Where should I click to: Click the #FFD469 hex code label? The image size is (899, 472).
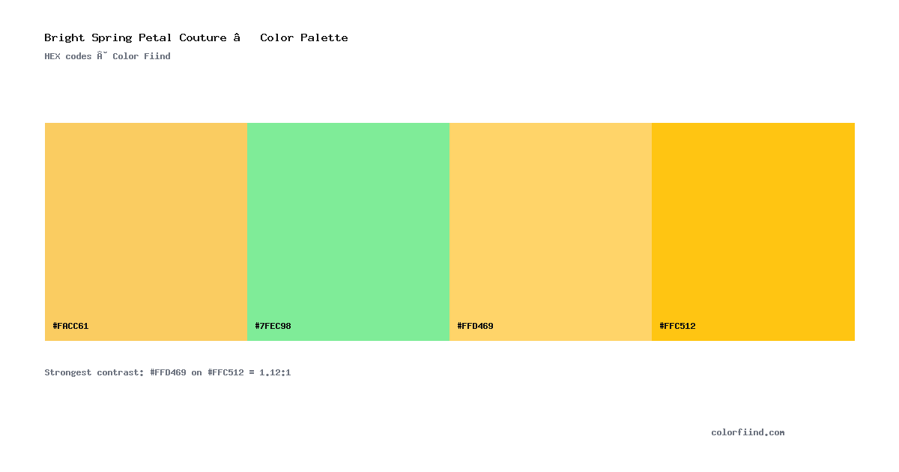475,326
